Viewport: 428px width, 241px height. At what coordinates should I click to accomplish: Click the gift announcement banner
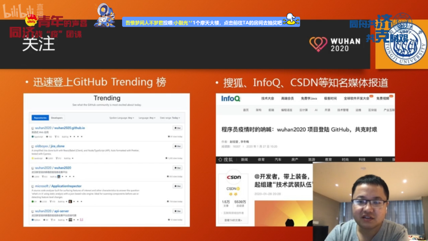203,23
